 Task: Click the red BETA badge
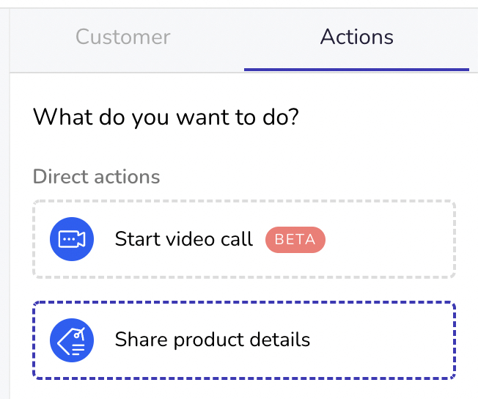[295, 239]
